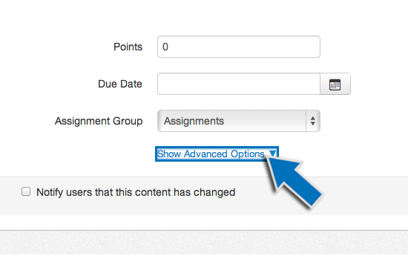The width and height of the screenshot is (408, 267).
Task: Click the up-down arrows on Assignment Group select
Action: [313, 121]
